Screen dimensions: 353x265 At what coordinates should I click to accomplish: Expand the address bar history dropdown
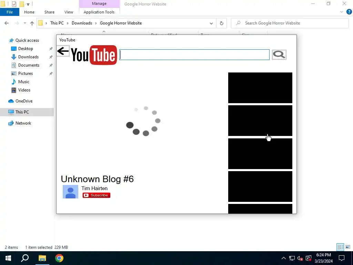coord(211,23)
